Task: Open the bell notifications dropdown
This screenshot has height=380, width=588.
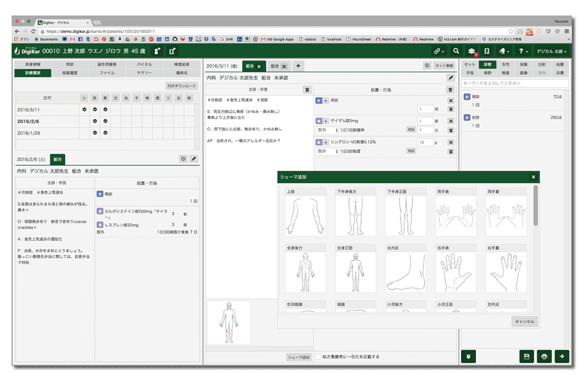Action: coord(504,51)
